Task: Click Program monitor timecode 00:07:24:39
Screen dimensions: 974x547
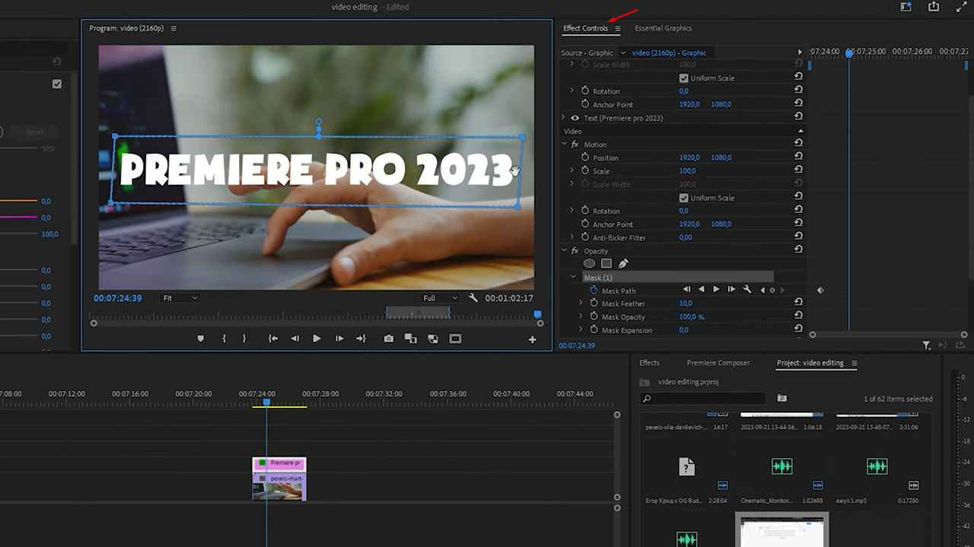Action: point(118,298)
